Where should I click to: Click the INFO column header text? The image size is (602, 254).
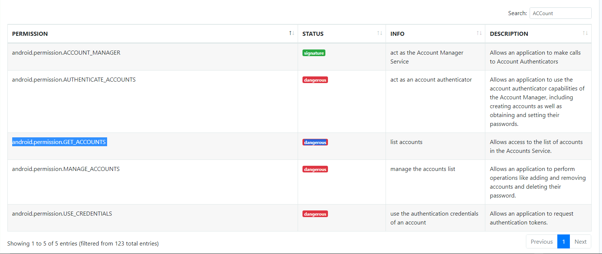tap(397, 34)
